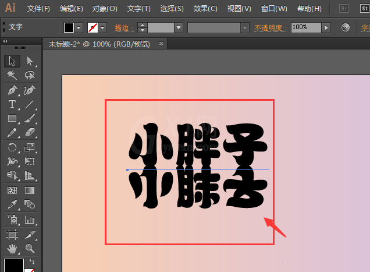Open the 选择(S) menu
This screenshot has width=370, height=272.
[172, 9]
